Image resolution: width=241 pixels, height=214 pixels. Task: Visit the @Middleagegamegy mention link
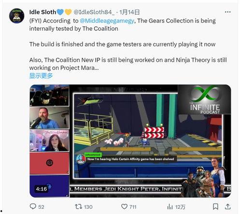coord(107,21)
